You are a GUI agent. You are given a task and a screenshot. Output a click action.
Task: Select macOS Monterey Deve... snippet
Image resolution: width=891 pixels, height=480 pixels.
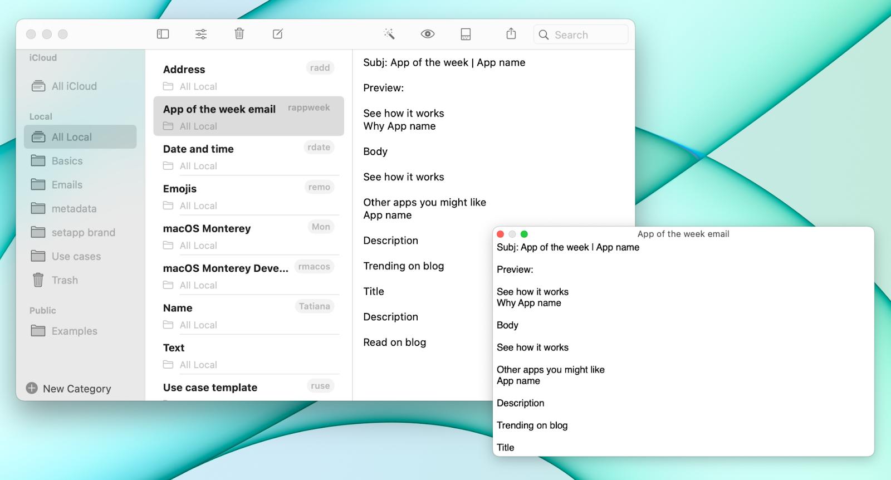click(248, 276)
